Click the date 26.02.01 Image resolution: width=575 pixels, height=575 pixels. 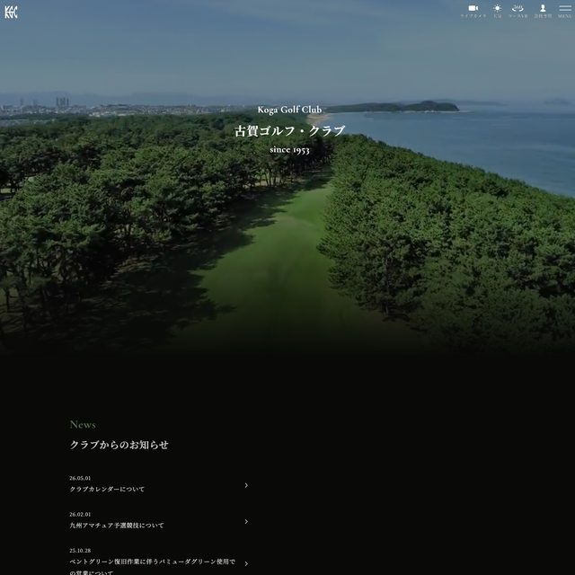coord(80,515)
